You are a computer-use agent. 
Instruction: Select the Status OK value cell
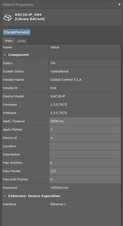point(85,63)
